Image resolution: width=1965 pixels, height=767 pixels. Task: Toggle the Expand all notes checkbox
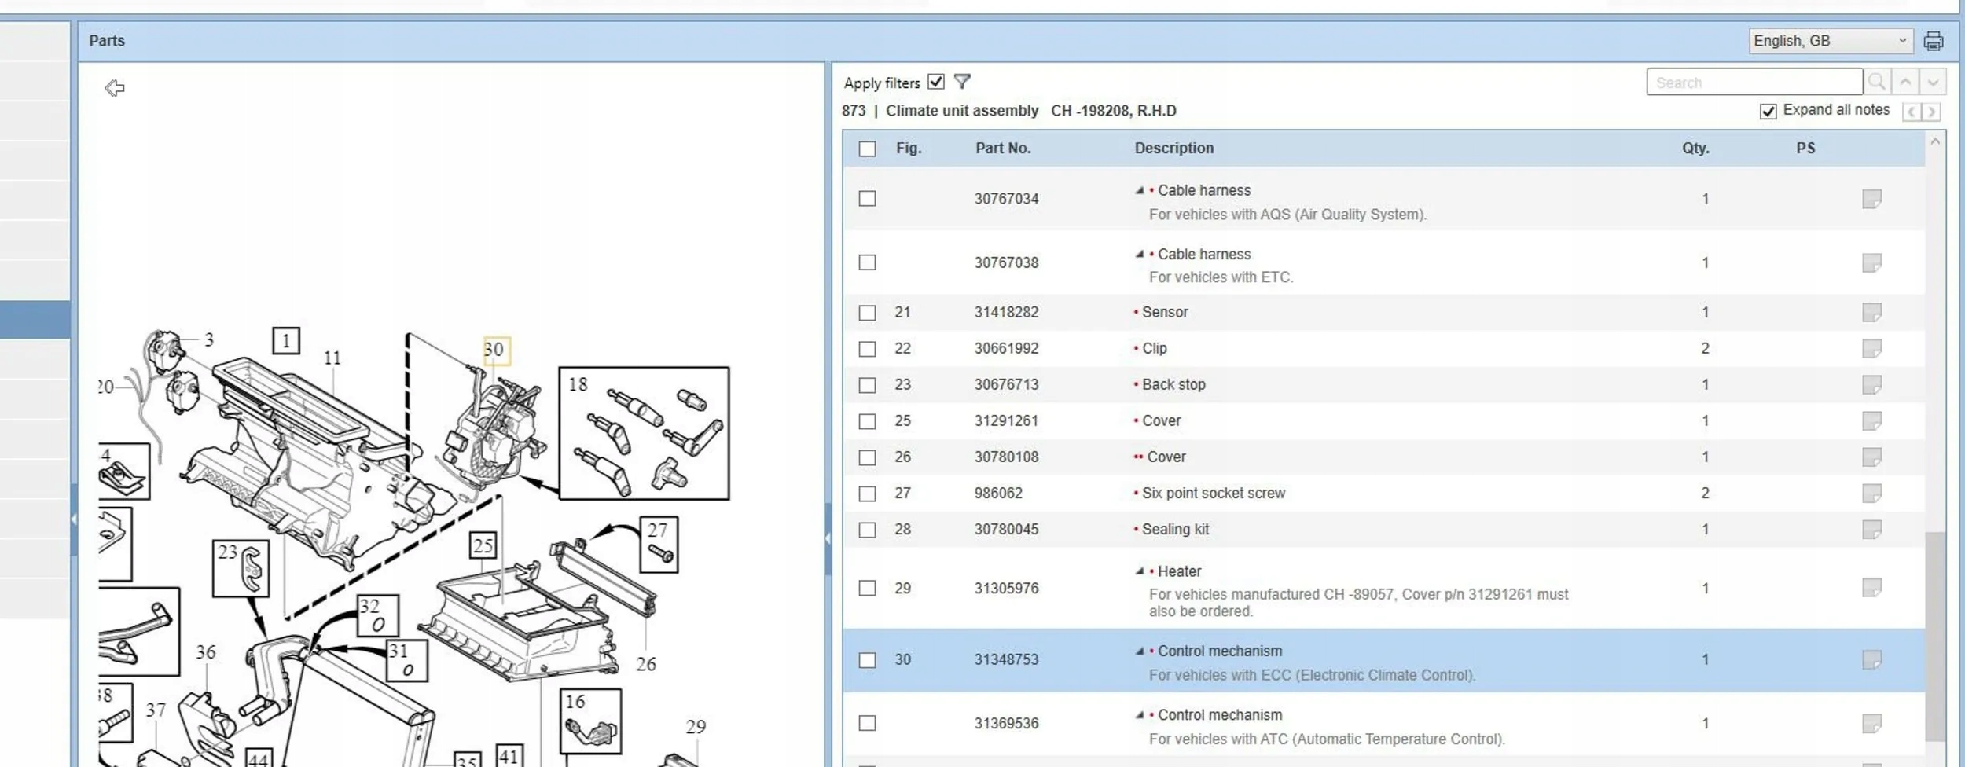coord(1768,112)
